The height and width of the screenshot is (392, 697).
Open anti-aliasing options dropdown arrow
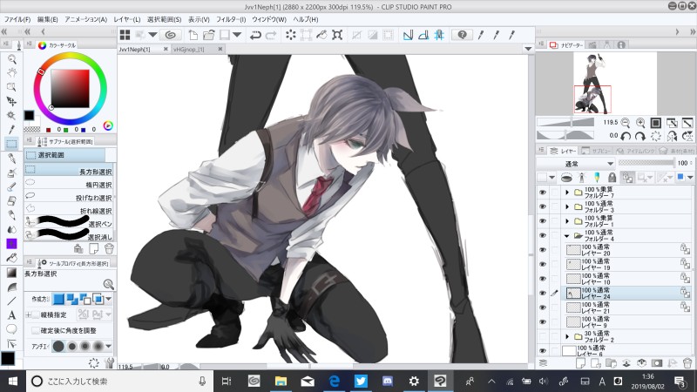click(108, 346)
